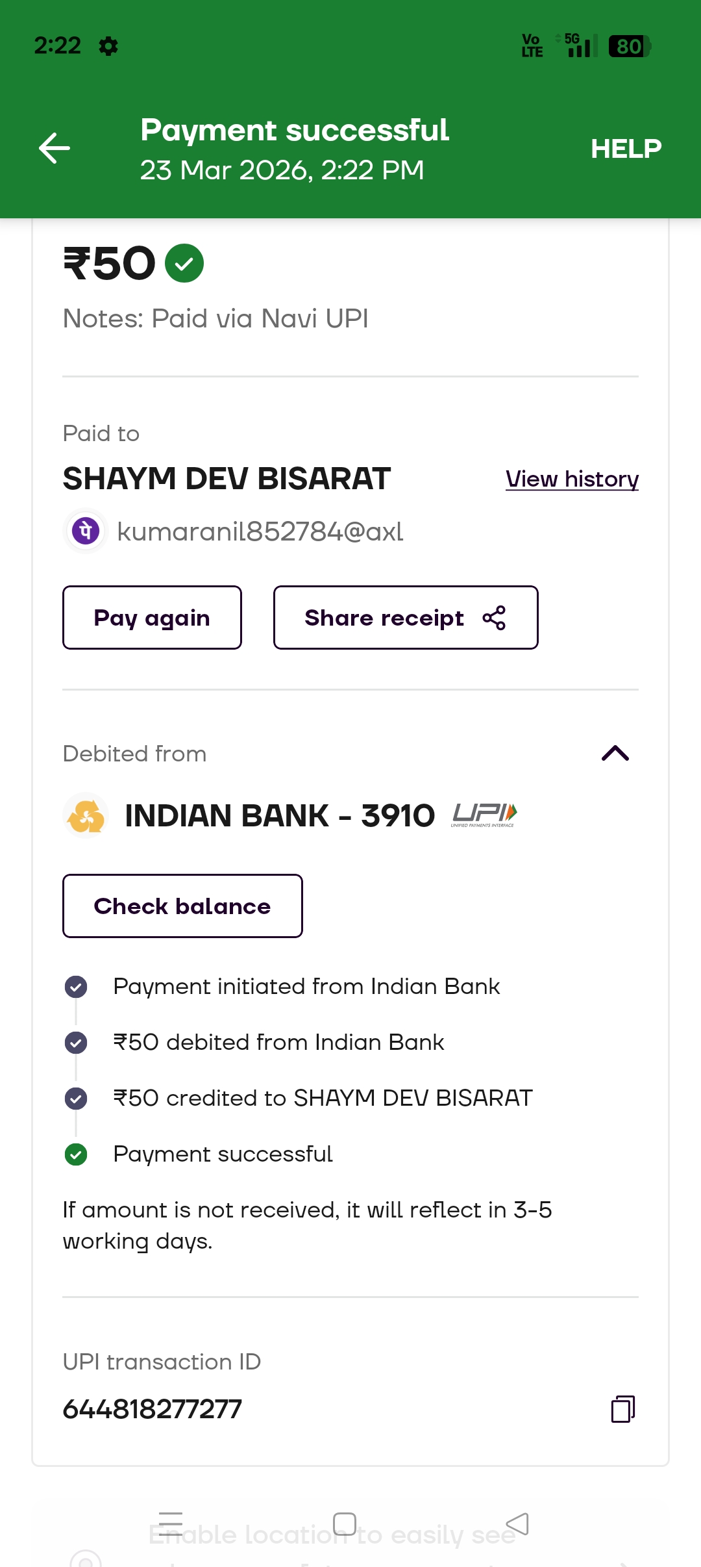This screenshot has width=701, height=1567.
Task: Tap the UPI transaction ID number
Action: point(153,1409)
